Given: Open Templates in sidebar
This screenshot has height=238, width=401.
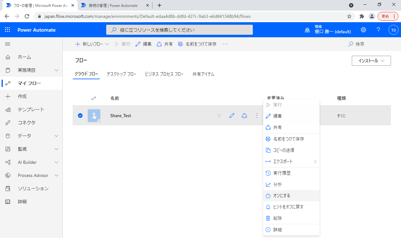Looking at the screenshot, I should point(31,110).
